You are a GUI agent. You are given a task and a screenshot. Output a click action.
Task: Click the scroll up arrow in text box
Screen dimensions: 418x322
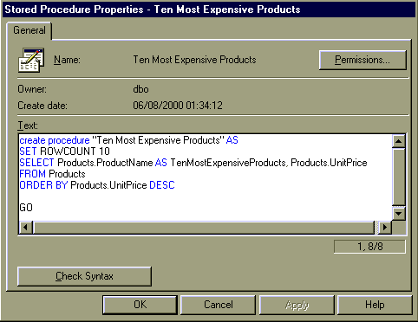(399, 141)
